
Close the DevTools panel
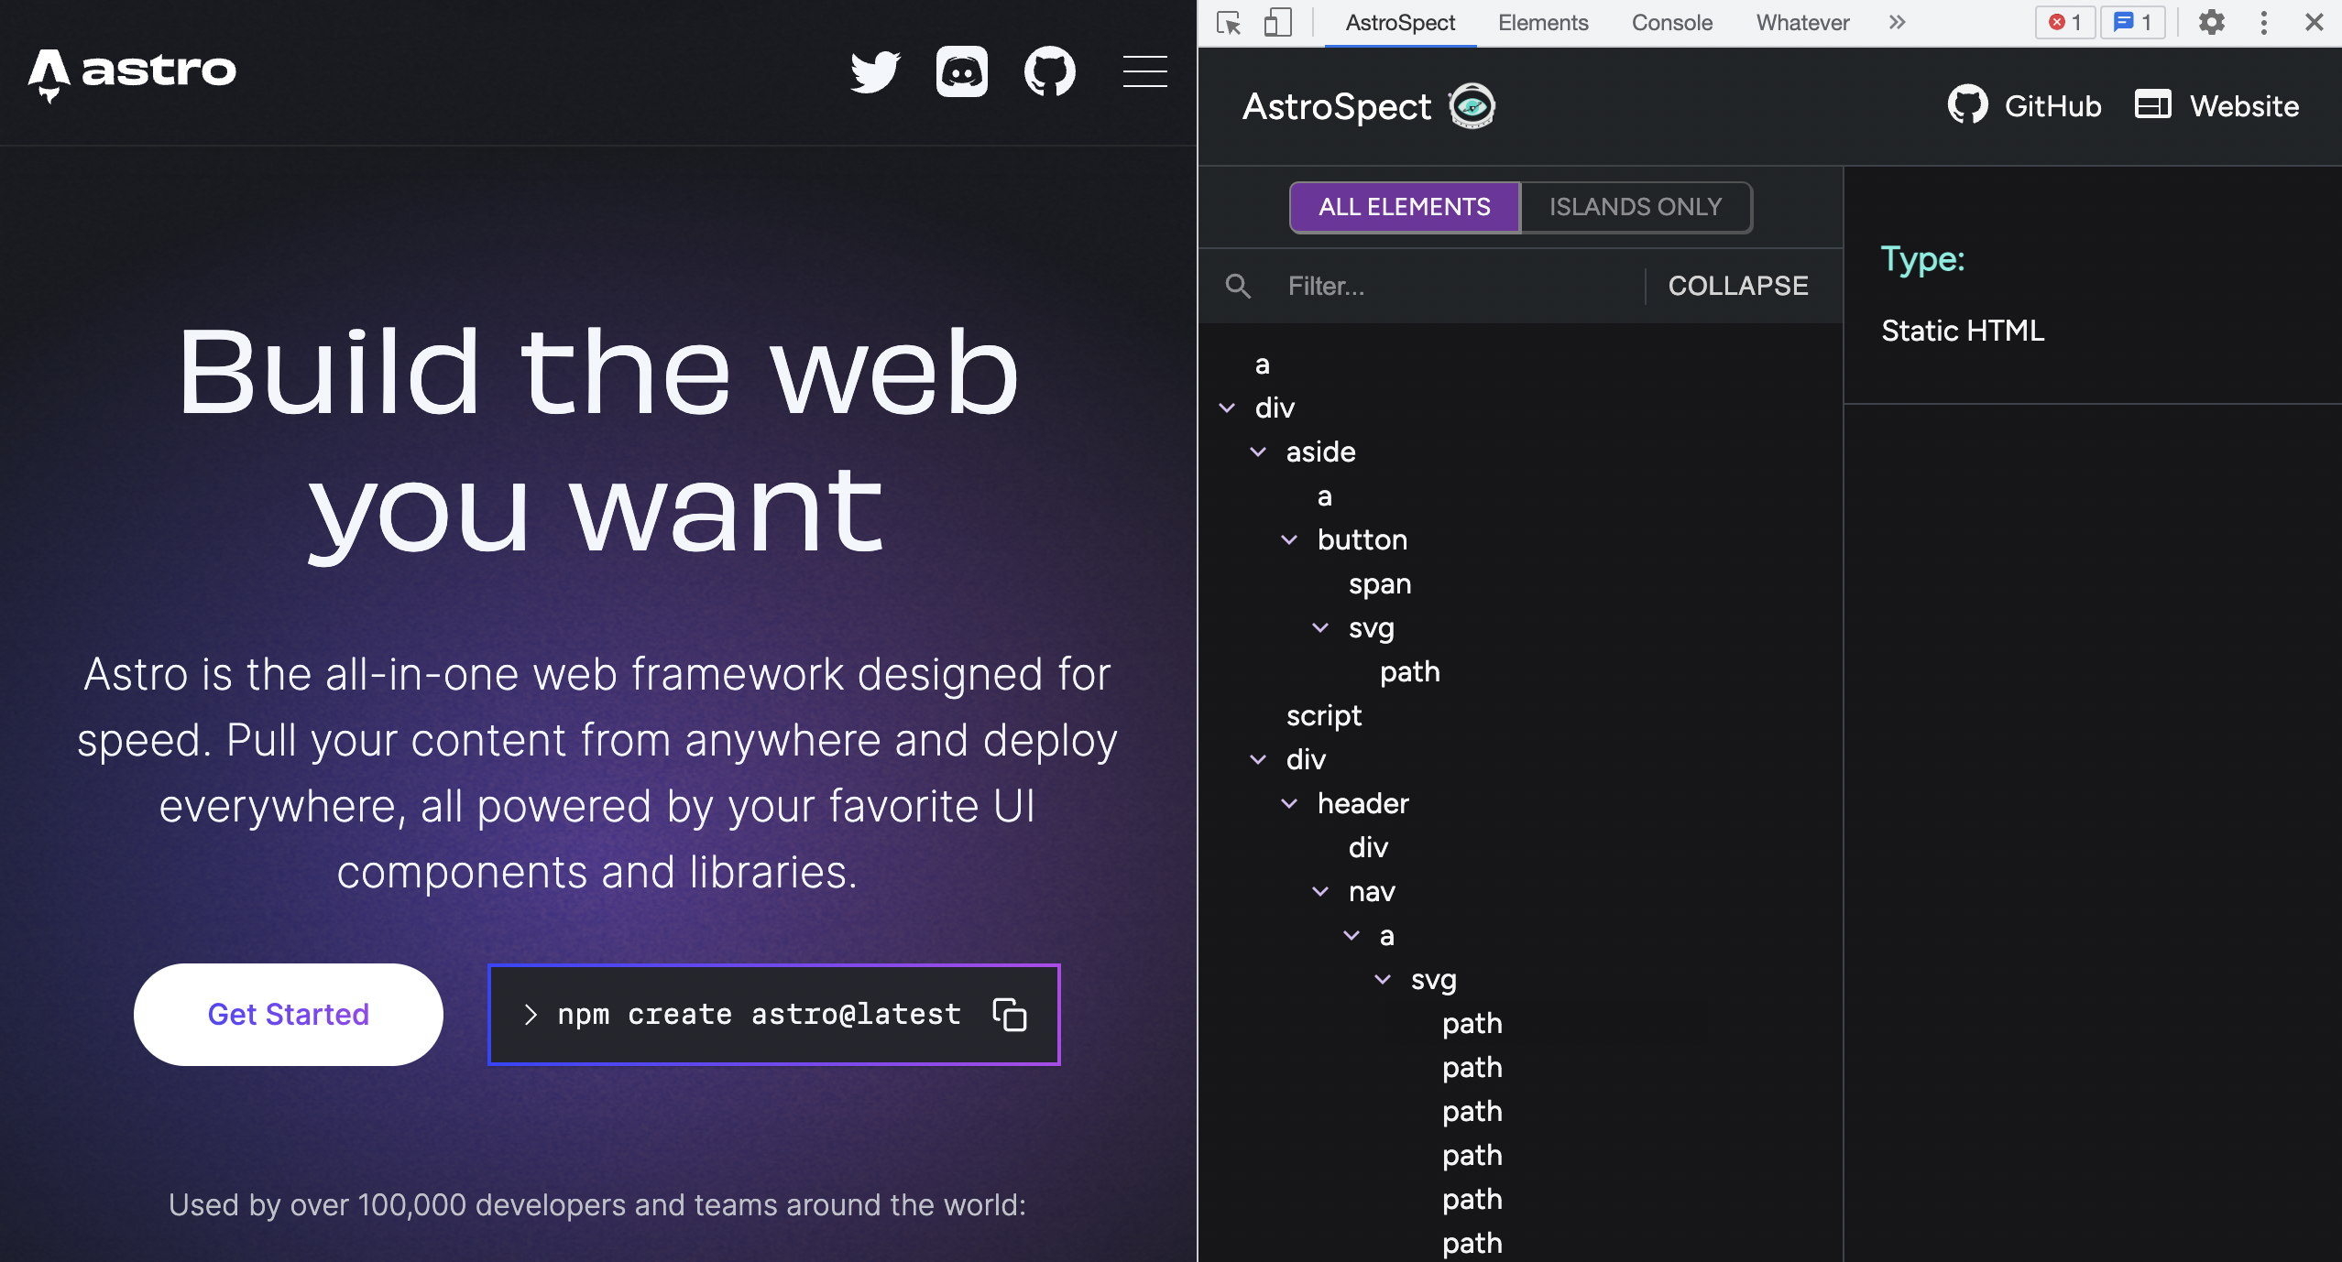click(x=2314, y=22)
